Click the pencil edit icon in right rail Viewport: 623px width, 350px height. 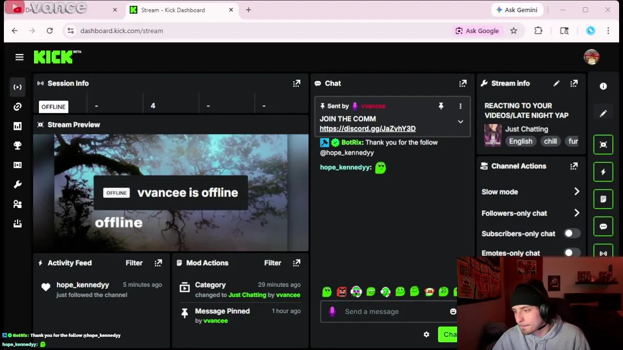603,114
